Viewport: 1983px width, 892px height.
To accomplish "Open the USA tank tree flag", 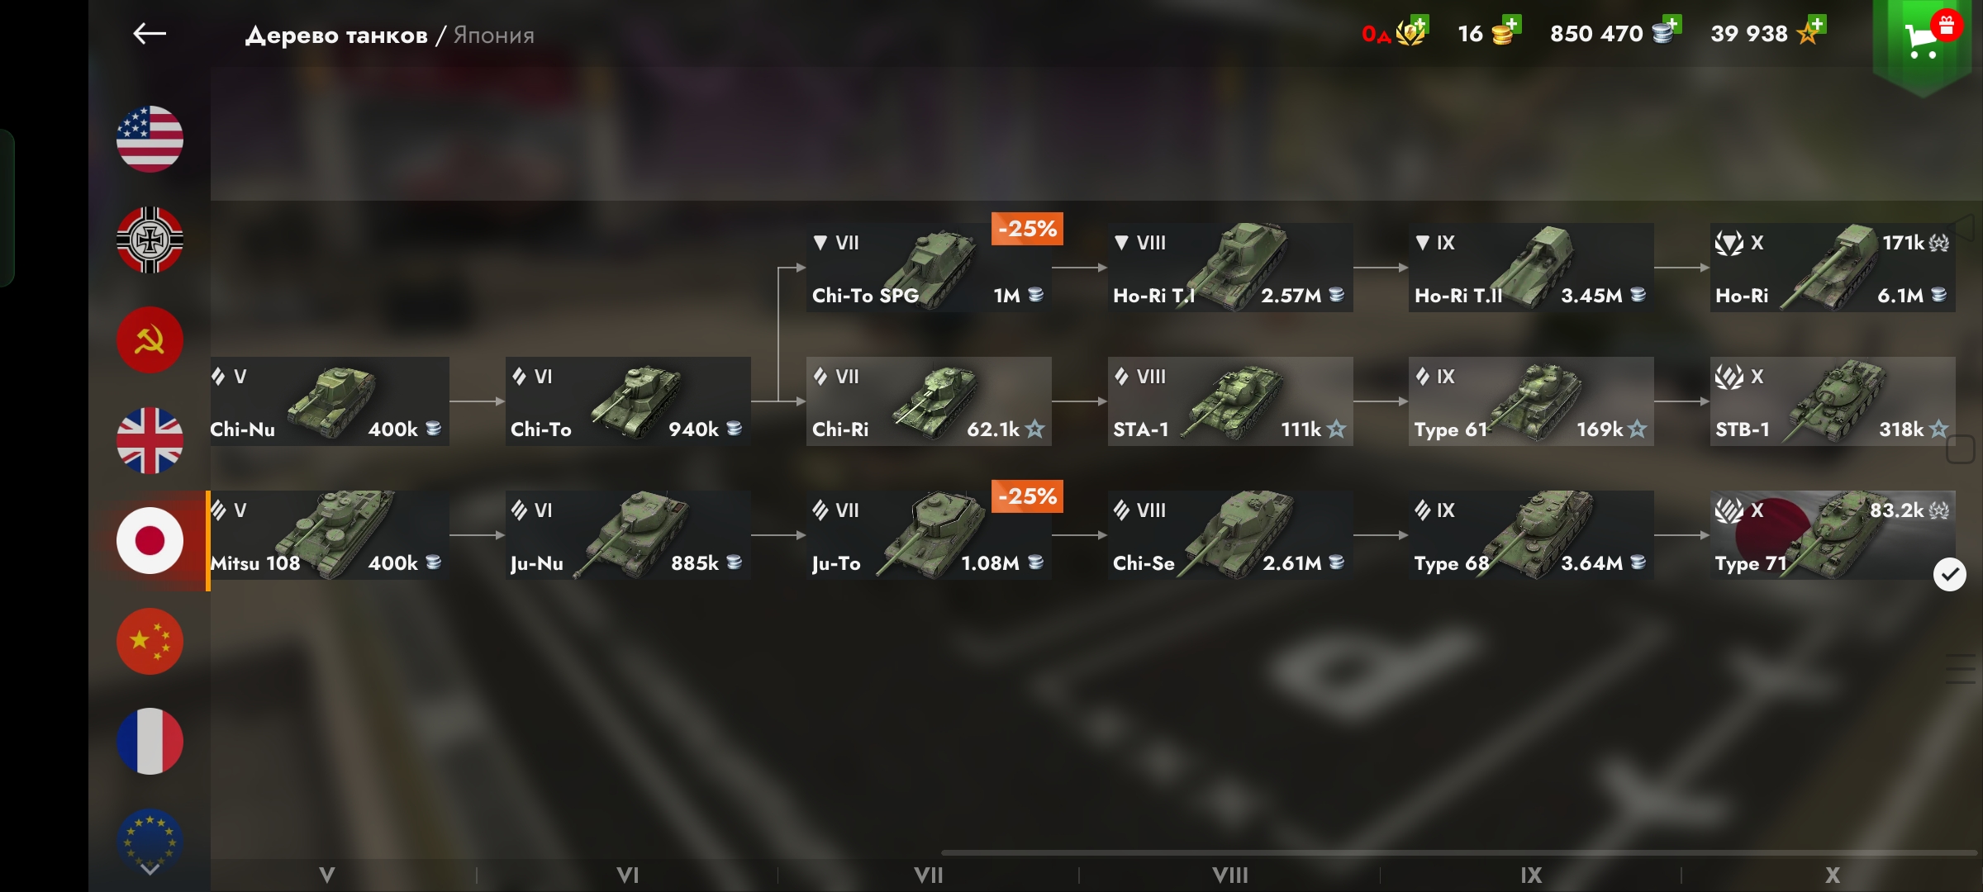I will pyautogui.click(x=150, y=139).
